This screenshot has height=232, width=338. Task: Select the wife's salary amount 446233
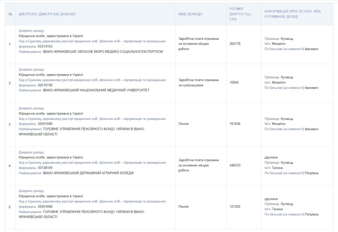click(235, 165)
